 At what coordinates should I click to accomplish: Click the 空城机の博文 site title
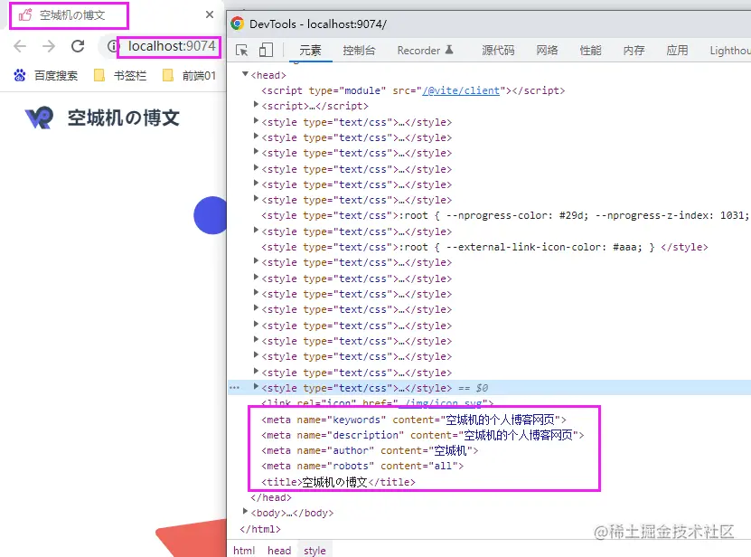point(124,118)
